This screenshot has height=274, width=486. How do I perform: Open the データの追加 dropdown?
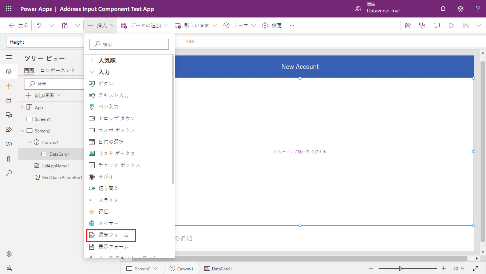tap(145, 25)
